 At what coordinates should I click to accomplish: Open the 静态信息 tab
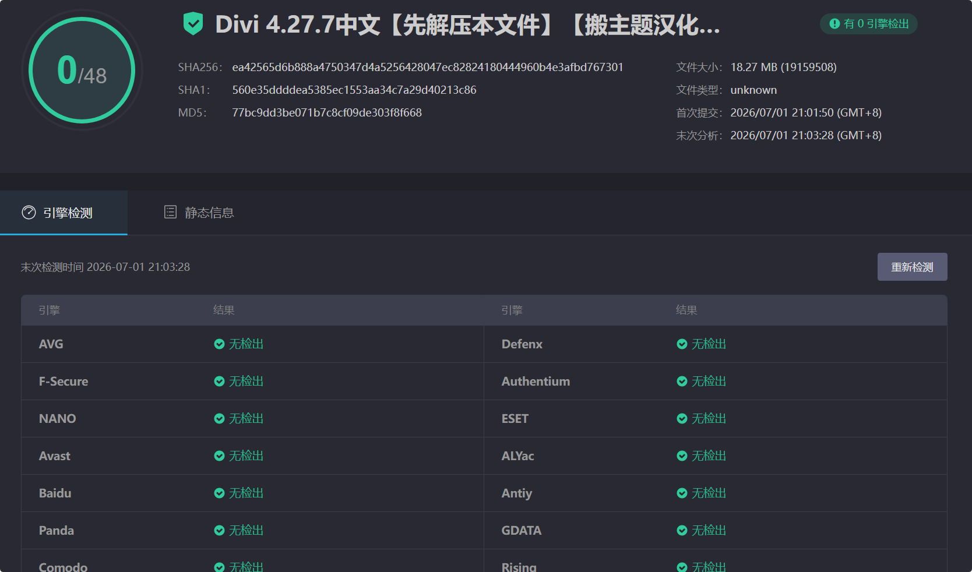(199, 213)
